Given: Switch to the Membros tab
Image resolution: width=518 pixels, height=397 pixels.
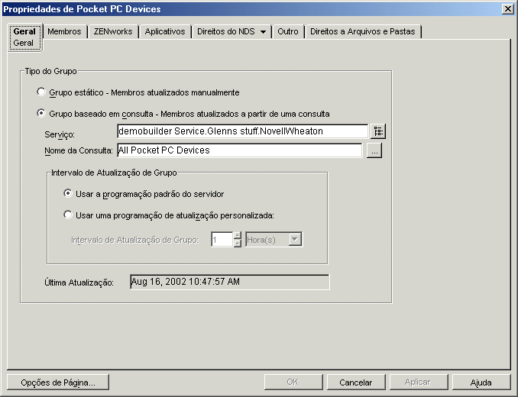Looking at the screenshot, I should point(64,31).
